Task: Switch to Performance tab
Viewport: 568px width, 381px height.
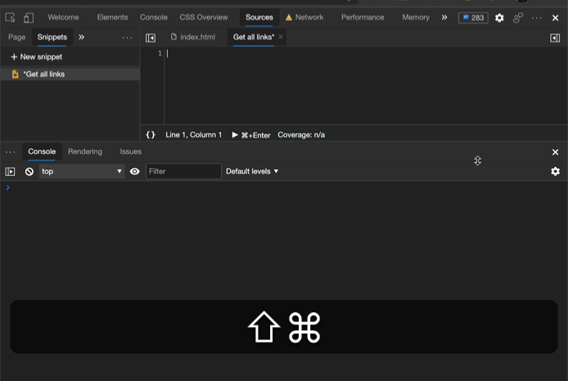Action: pos(363,17)
